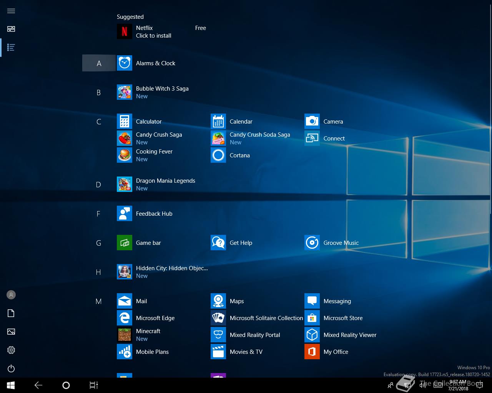Image resolution: width=492 pixels, height=393 pixels.
Task: Switch to pinned tiles view
Action: click(11, 29)
